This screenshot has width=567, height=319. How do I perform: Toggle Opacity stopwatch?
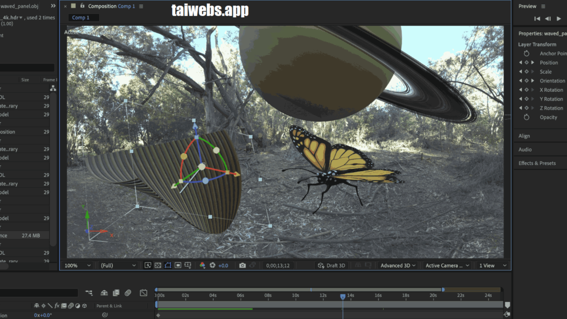point(527,117)
